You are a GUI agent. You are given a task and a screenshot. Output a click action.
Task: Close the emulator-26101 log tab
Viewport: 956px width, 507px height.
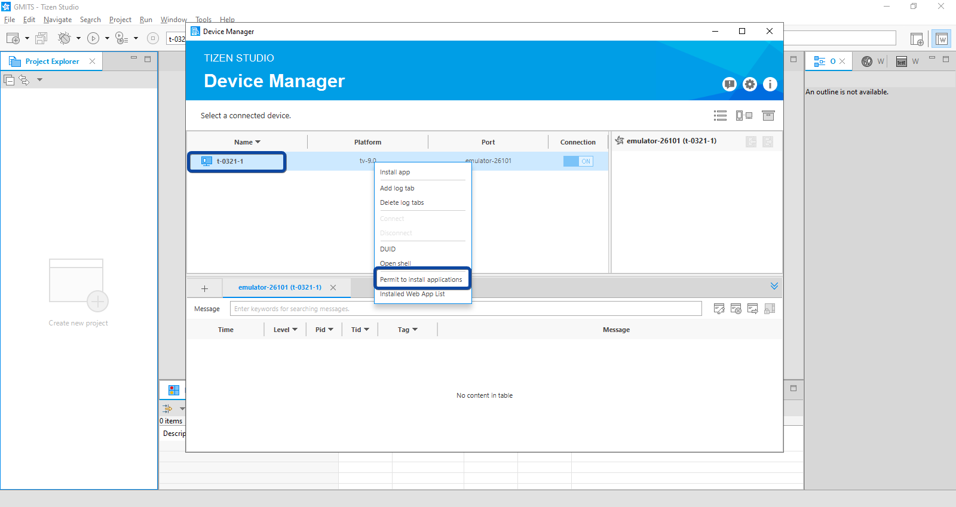(333, 288)
